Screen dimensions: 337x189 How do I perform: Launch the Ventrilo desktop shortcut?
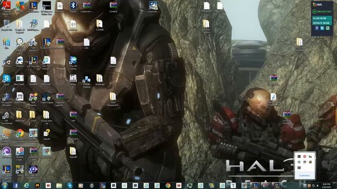pos(20,62)
